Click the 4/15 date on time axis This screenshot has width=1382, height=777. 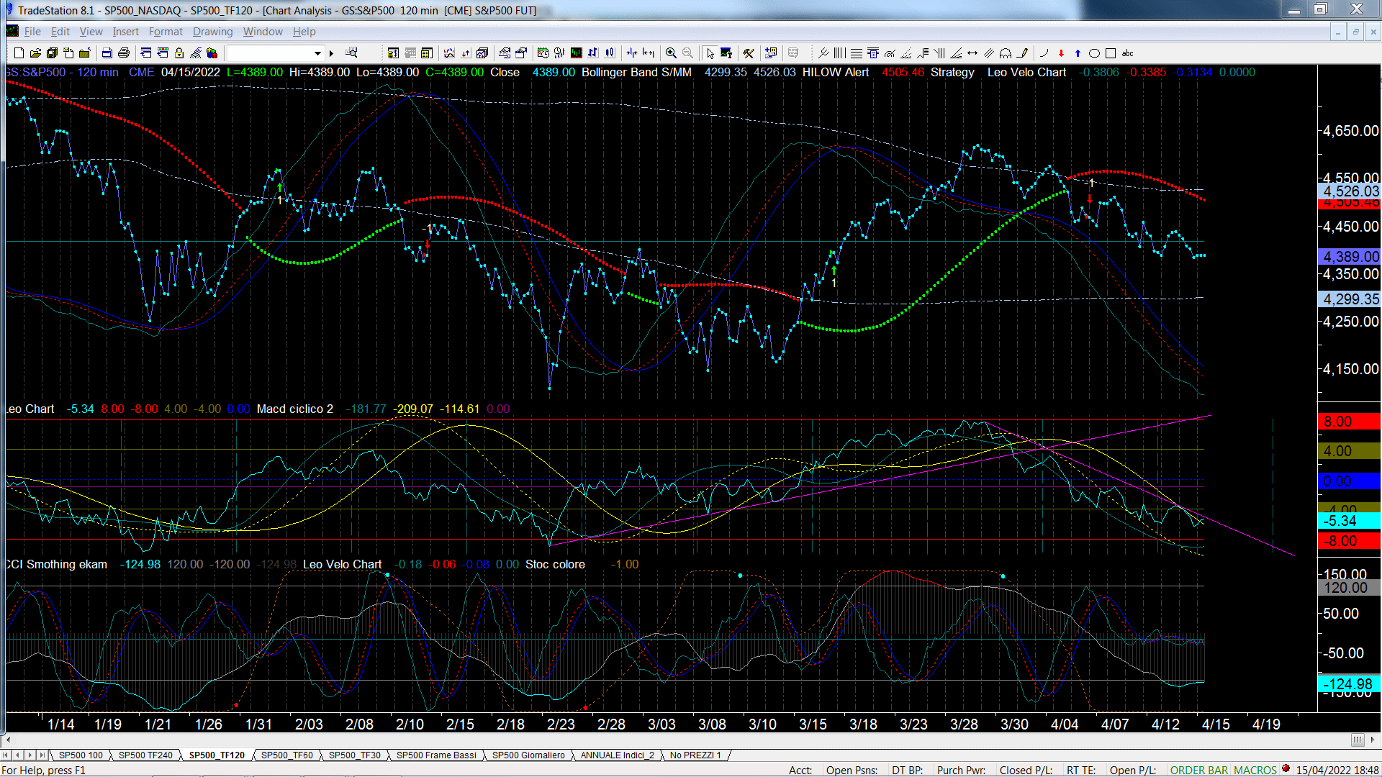[x=1216, y=724]
